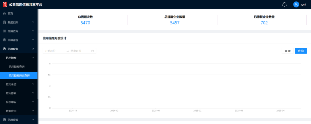Click the 信用提醒 submenu label
Viewport: 311px width, 124px height.
click(x=11, y=58)
